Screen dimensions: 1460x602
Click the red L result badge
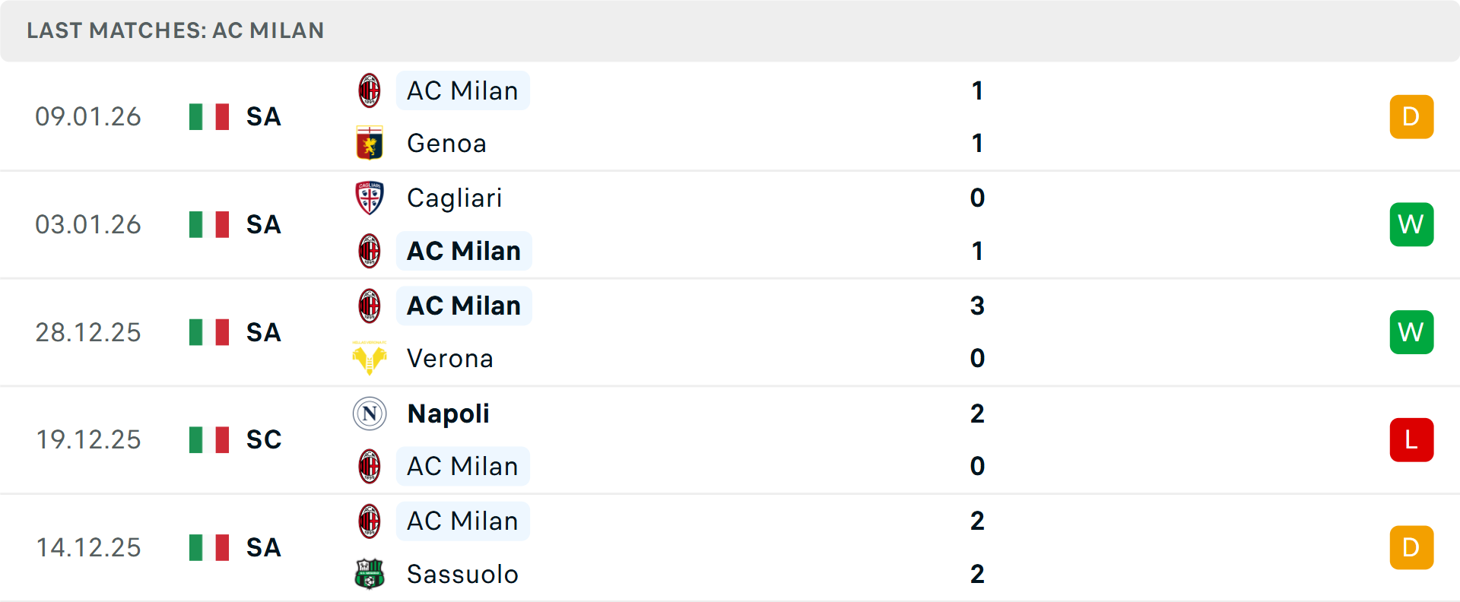click(x=1411, y=439)
